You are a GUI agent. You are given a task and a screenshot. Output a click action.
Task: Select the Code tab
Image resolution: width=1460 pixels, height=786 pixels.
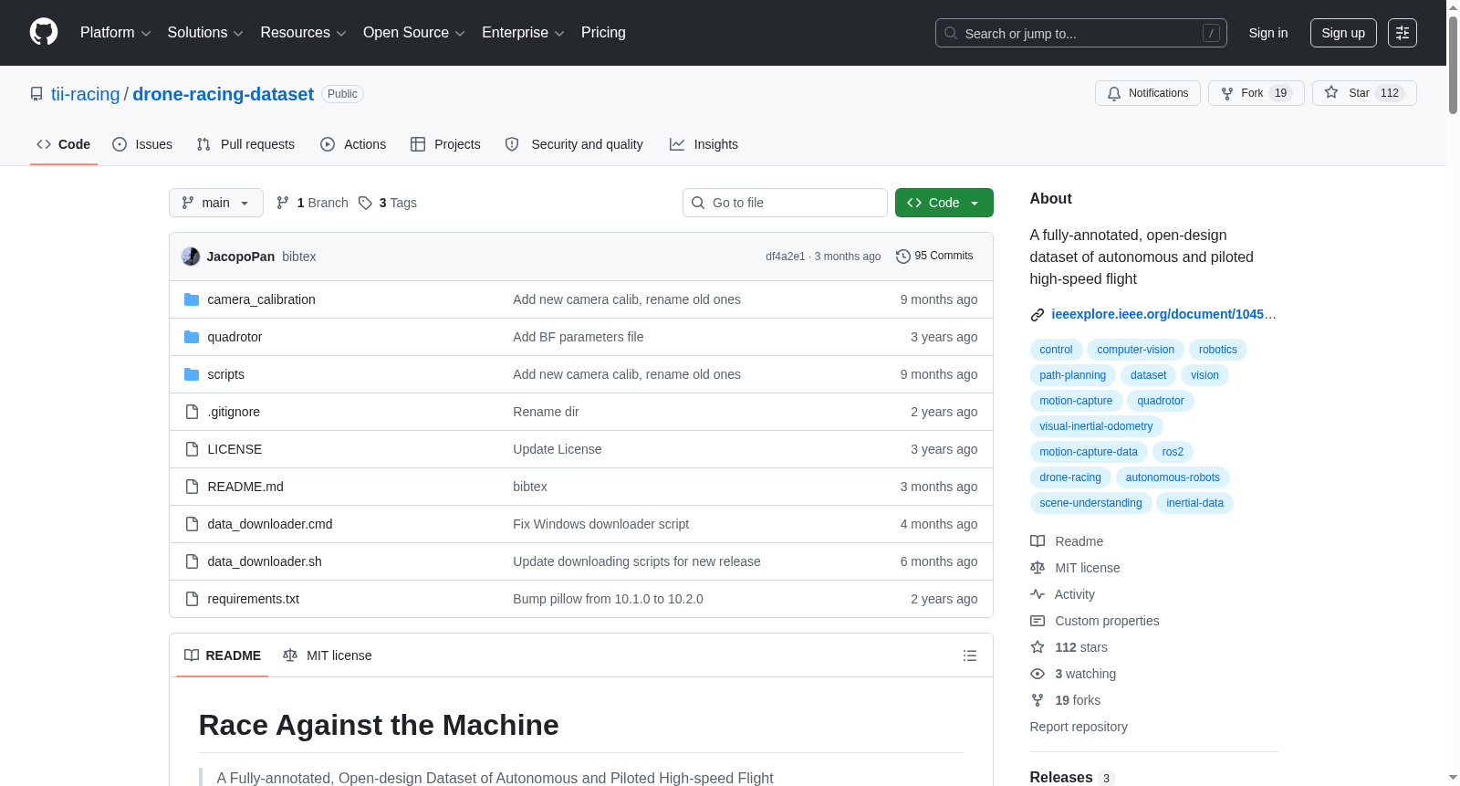click(64, 144)
